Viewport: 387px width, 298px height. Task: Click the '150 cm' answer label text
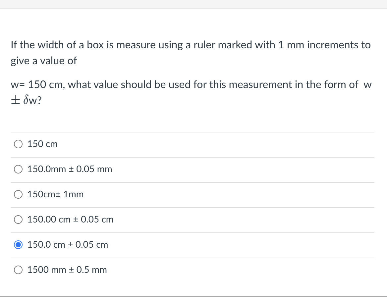point(42,144)
